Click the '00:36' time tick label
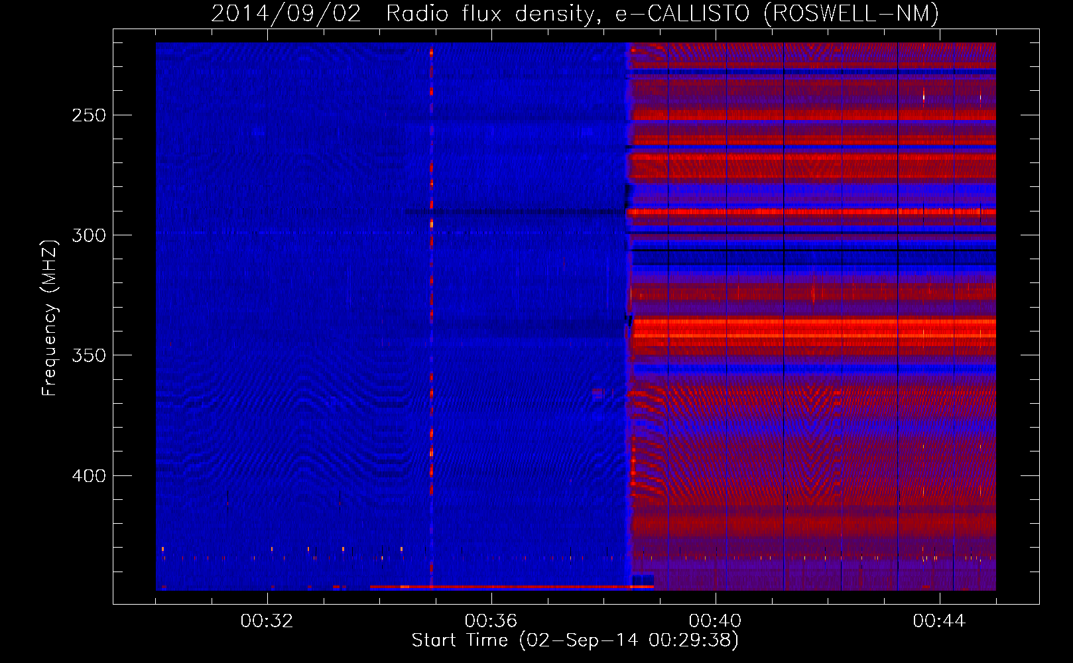 click(491, 621)
